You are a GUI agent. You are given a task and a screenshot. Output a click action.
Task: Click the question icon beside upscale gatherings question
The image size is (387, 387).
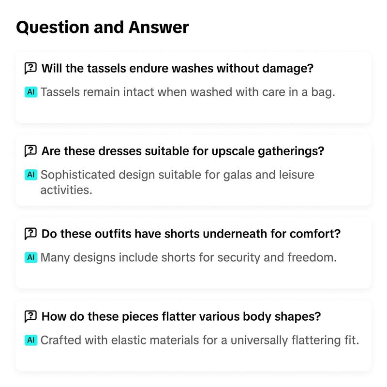(30, 151)
